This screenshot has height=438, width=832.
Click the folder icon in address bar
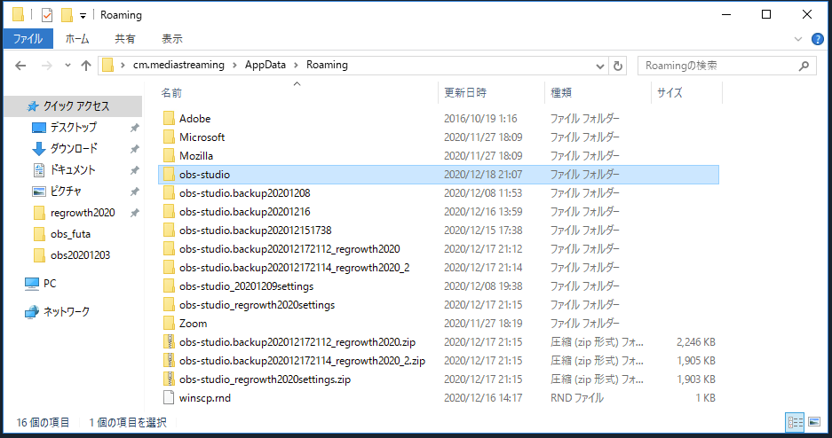click(108, 65)
